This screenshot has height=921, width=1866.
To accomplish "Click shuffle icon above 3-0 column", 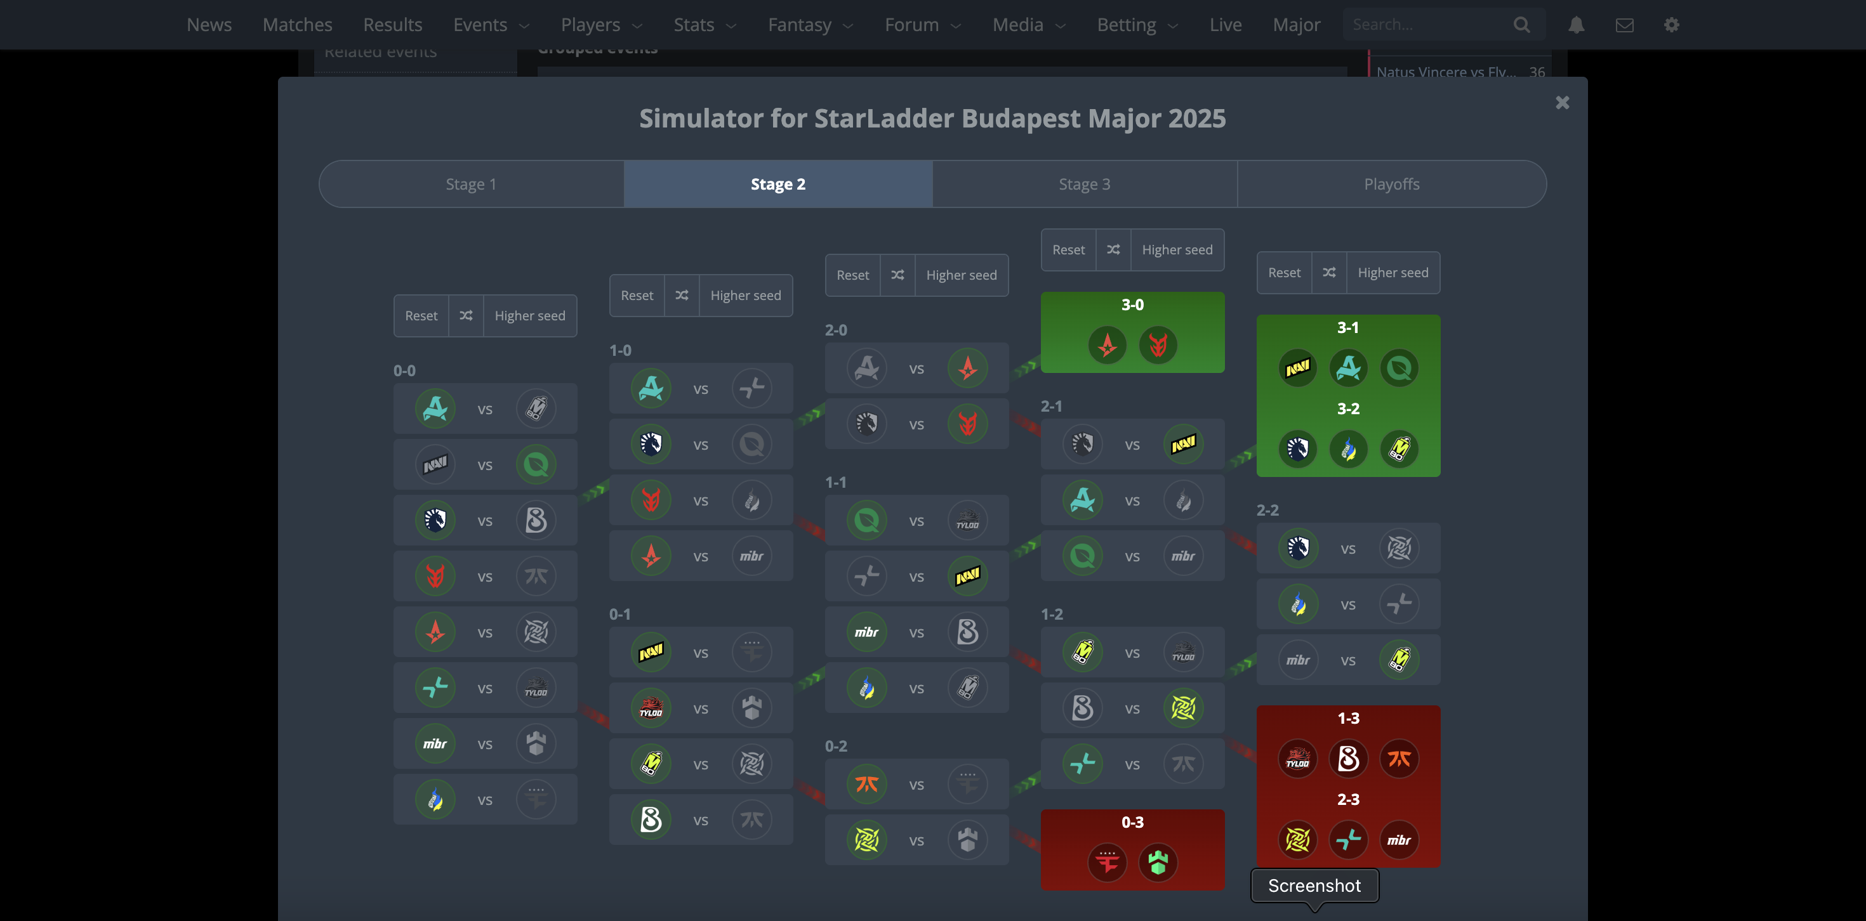I will tap(1113, 250).
